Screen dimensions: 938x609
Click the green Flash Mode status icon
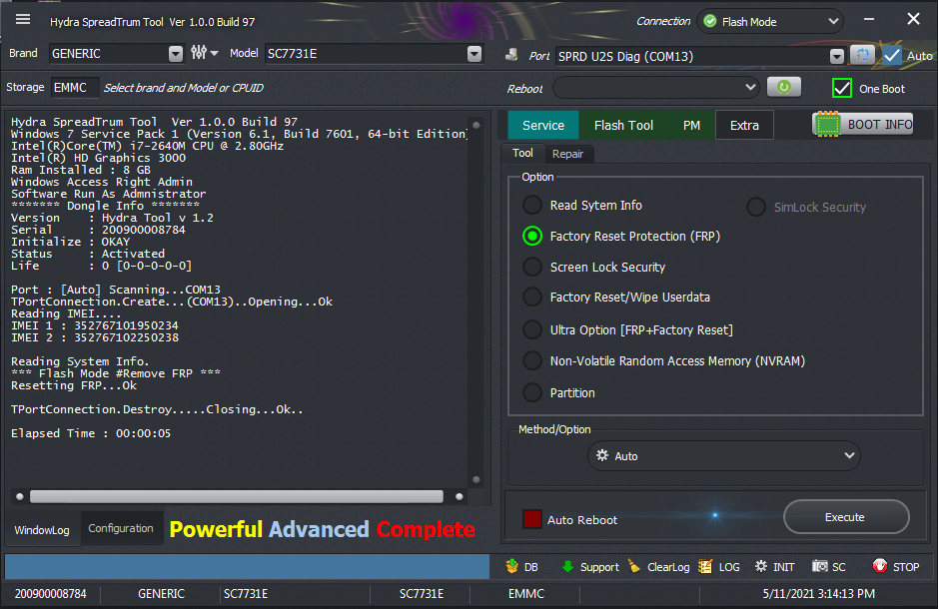(x=710, y=22)
